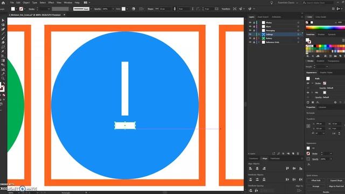The width and height of the screenshot is (345, 194).
Task: Click the Search Adobe Stock field
Action: pos(319,3)
